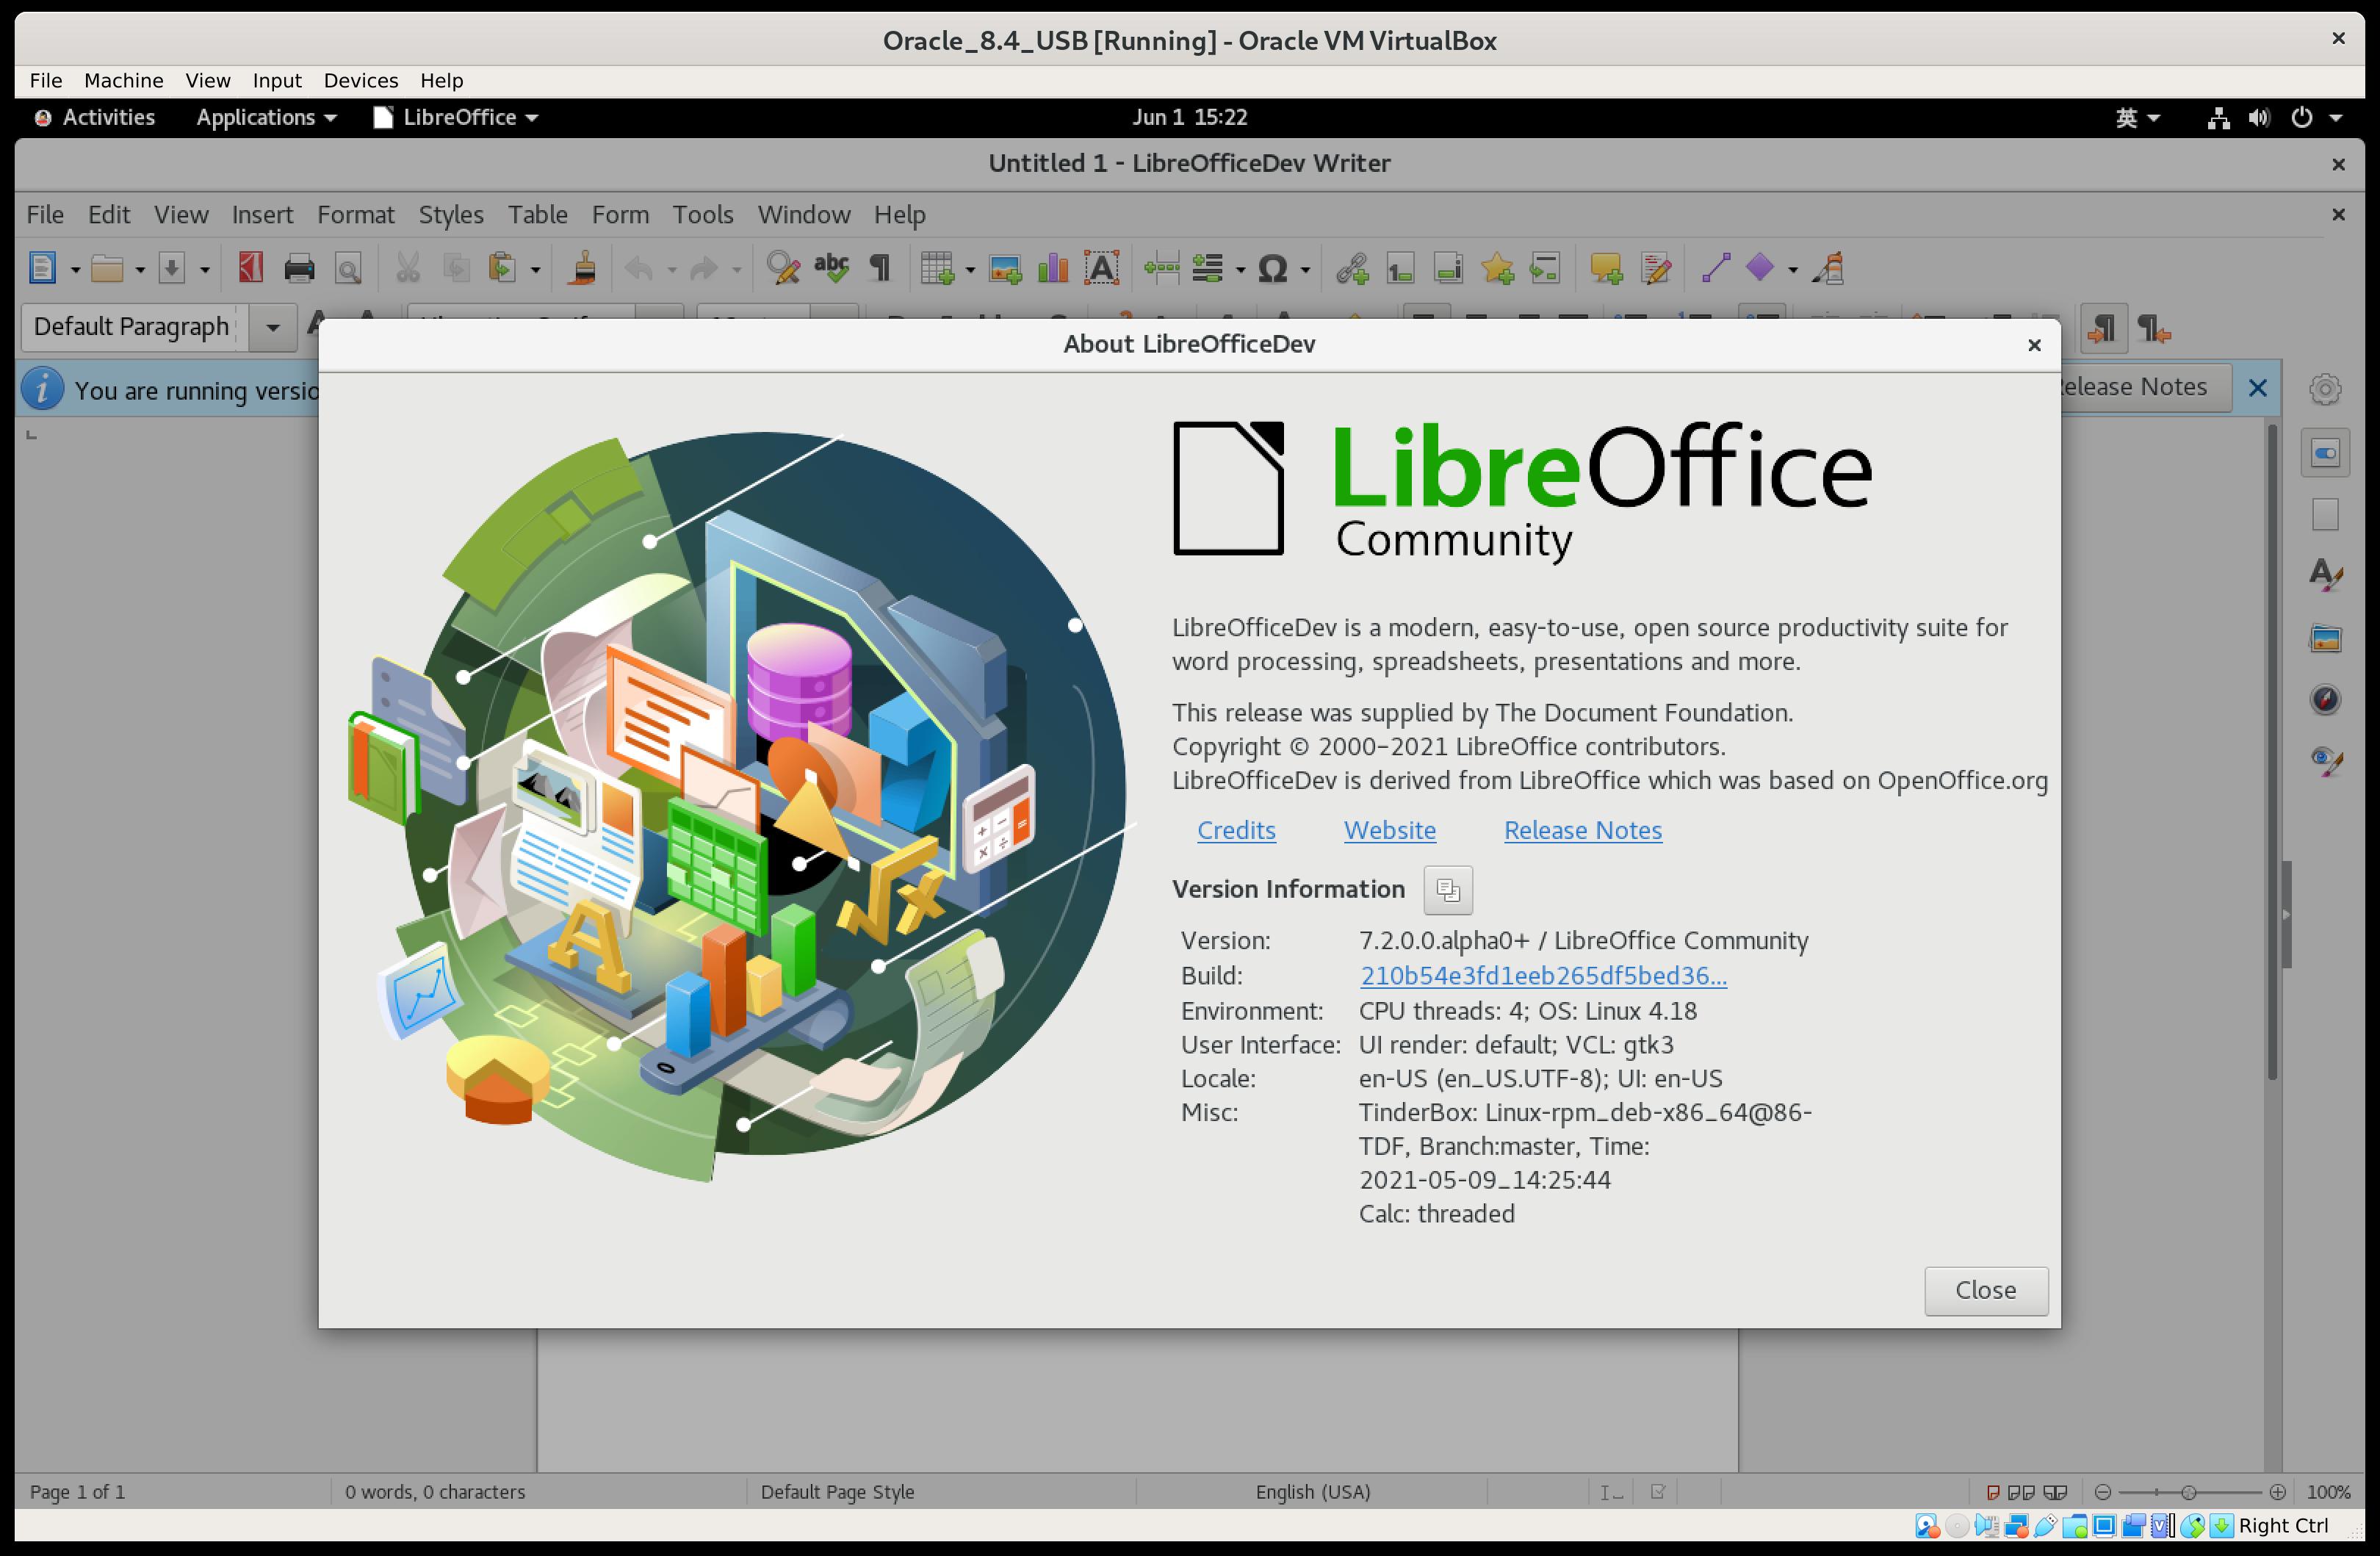This screenshot has height=1556, width=2380.
Task: Click the Insert Field icon
Action: [1208, 268]
